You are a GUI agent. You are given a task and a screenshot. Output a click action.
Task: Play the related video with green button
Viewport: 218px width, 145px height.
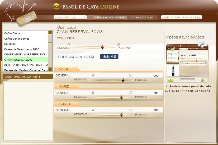170,80
